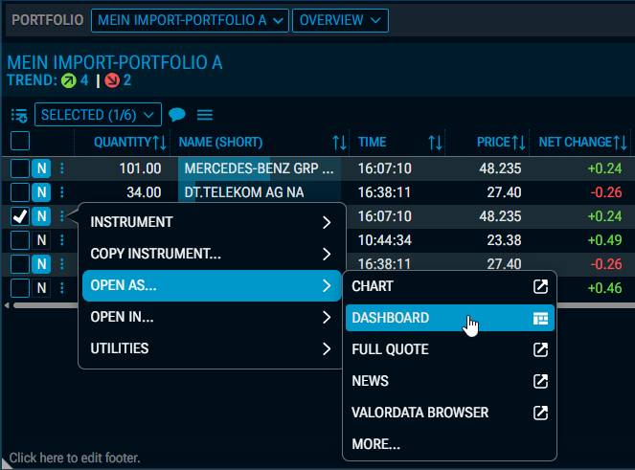The height and width of the screenshot is (470, 635).
Task: Open the three-dot menu for the Mercedes-Benz row
Action: click(x=62, y=168)
